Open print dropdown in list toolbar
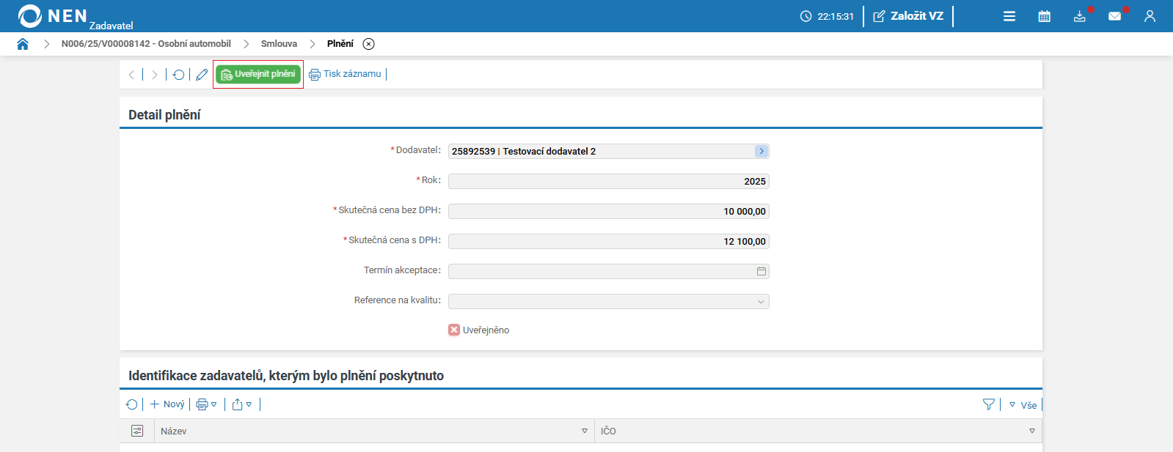The image size is (1173, 452). [x=206, y=404]
